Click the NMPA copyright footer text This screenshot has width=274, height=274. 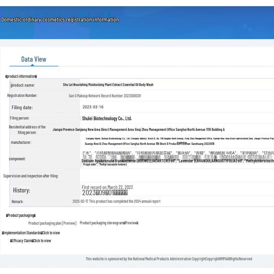[x=169, y=259]
